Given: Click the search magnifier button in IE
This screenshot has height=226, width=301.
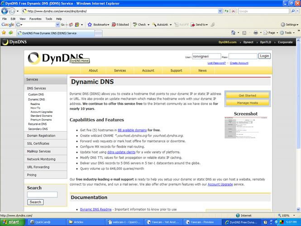Looking at the screenshot, I should [x=292, y=11].
